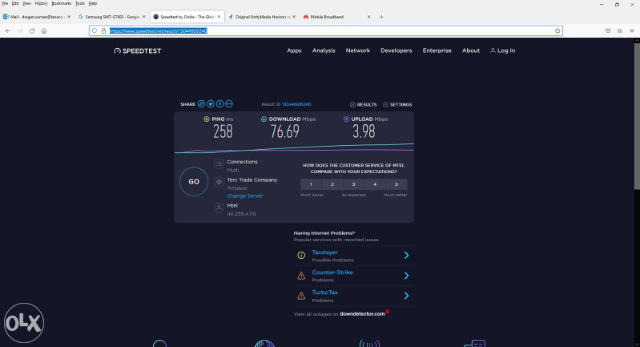Open About in Speedtest navigation
The image size is (640, 347).
coord(471,50)
